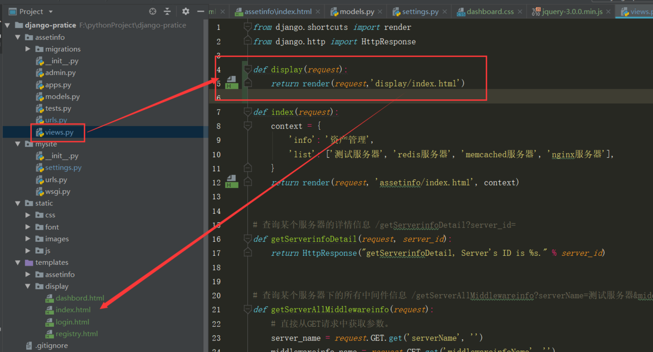Collapse the django-pratice root folder
This screenshot has width=653, height=352.
click(x=7, y=25)
